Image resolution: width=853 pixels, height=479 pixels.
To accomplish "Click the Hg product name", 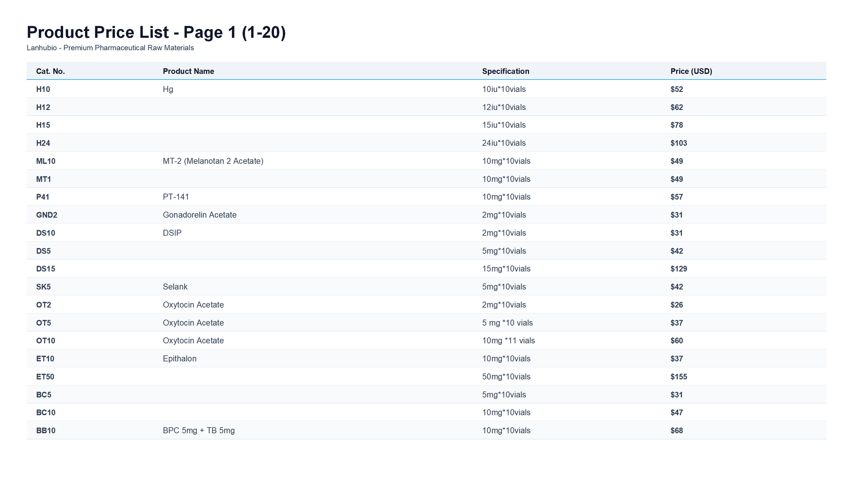I will (x=168, y=89).
